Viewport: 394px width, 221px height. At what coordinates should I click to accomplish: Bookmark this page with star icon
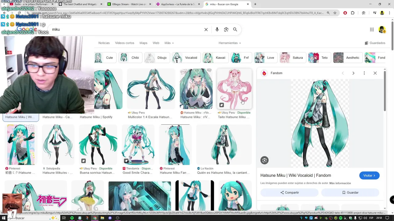coord(335,13)
